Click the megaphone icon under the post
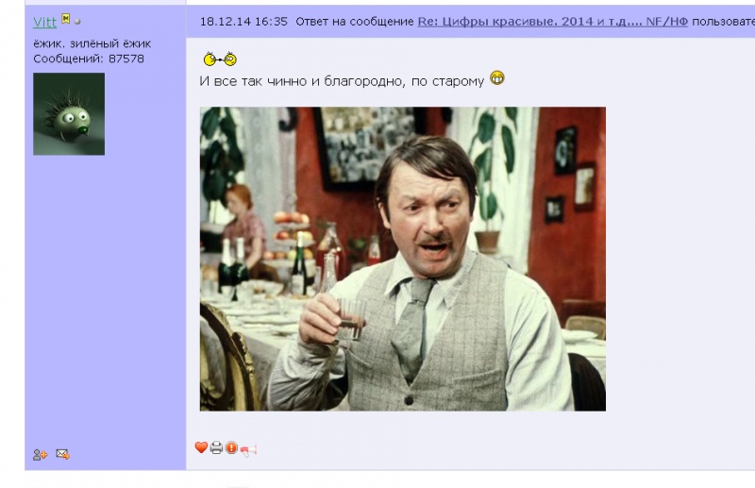Viewport: 755px width, 488px height. tap(248, 450)
